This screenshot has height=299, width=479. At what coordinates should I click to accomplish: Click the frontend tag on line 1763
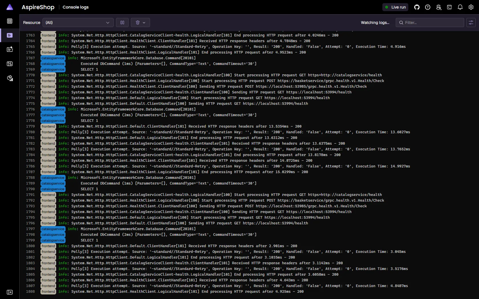click(48, 35)
